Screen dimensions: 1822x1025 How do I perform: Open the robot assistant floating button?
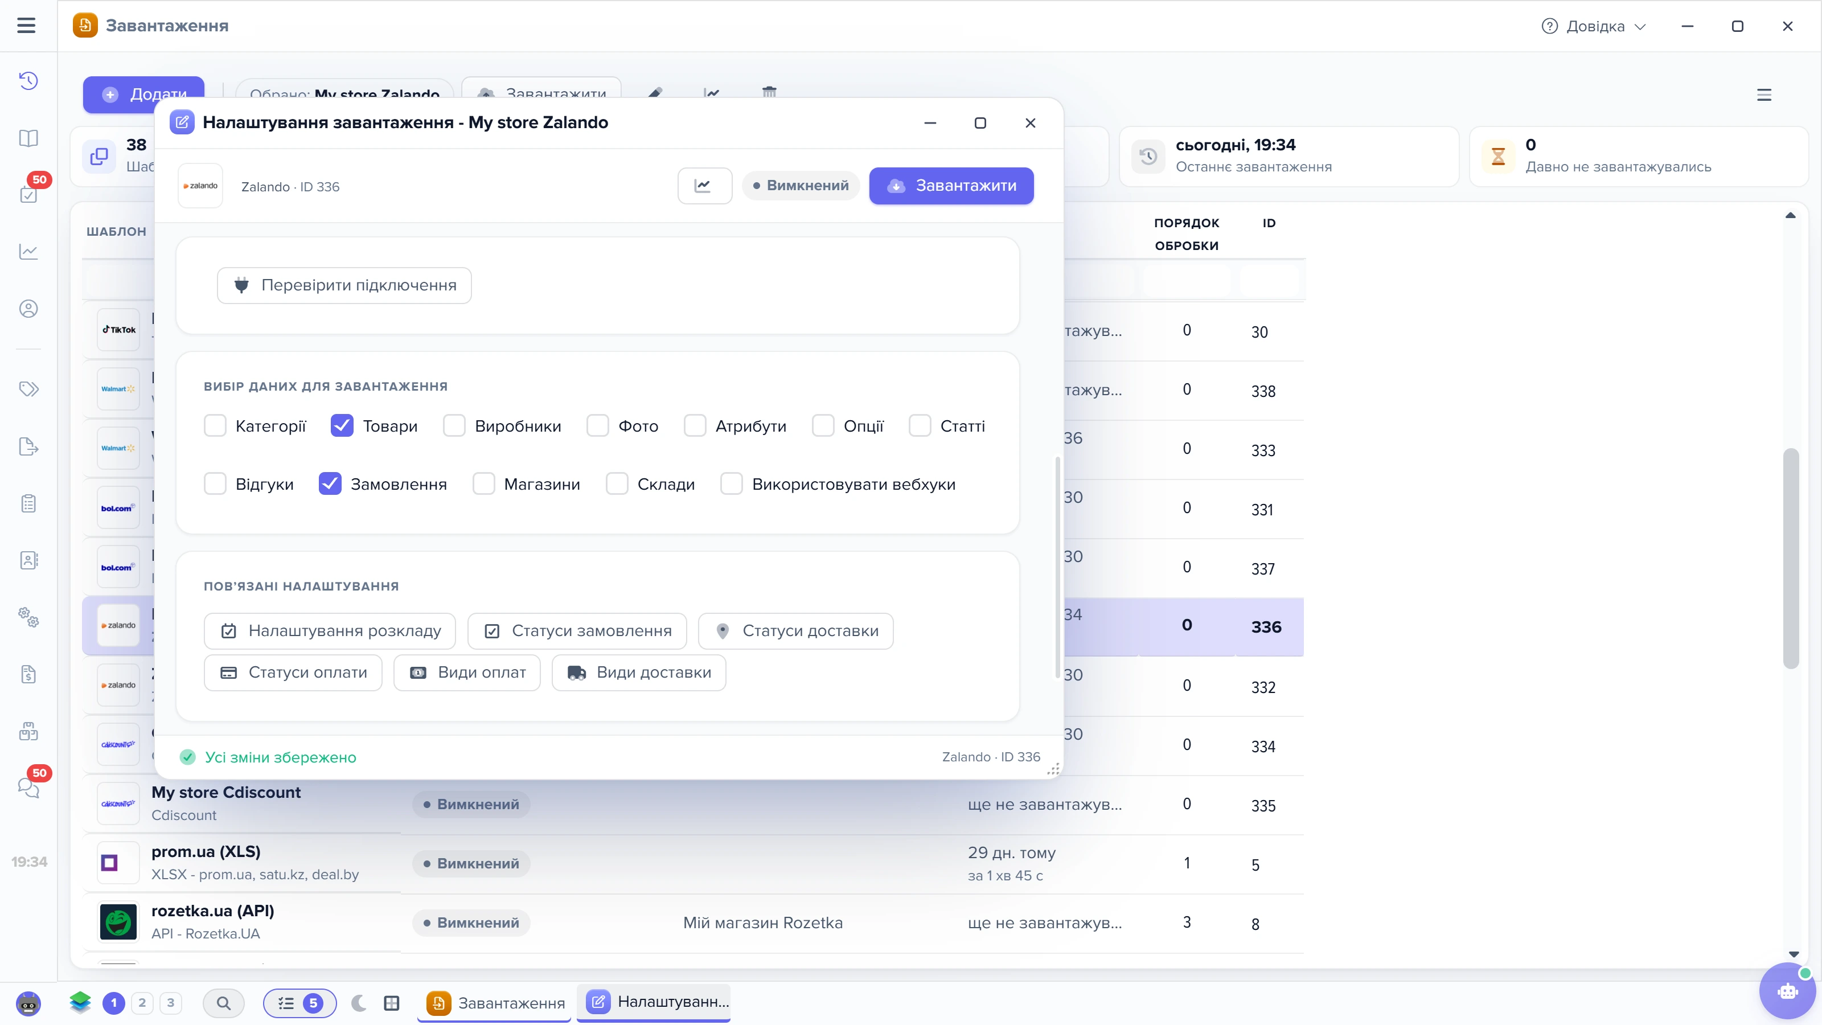tap(1787, 991)
